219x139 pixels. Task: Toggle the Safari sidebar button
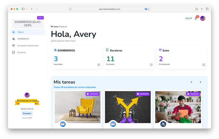(23, 9)
